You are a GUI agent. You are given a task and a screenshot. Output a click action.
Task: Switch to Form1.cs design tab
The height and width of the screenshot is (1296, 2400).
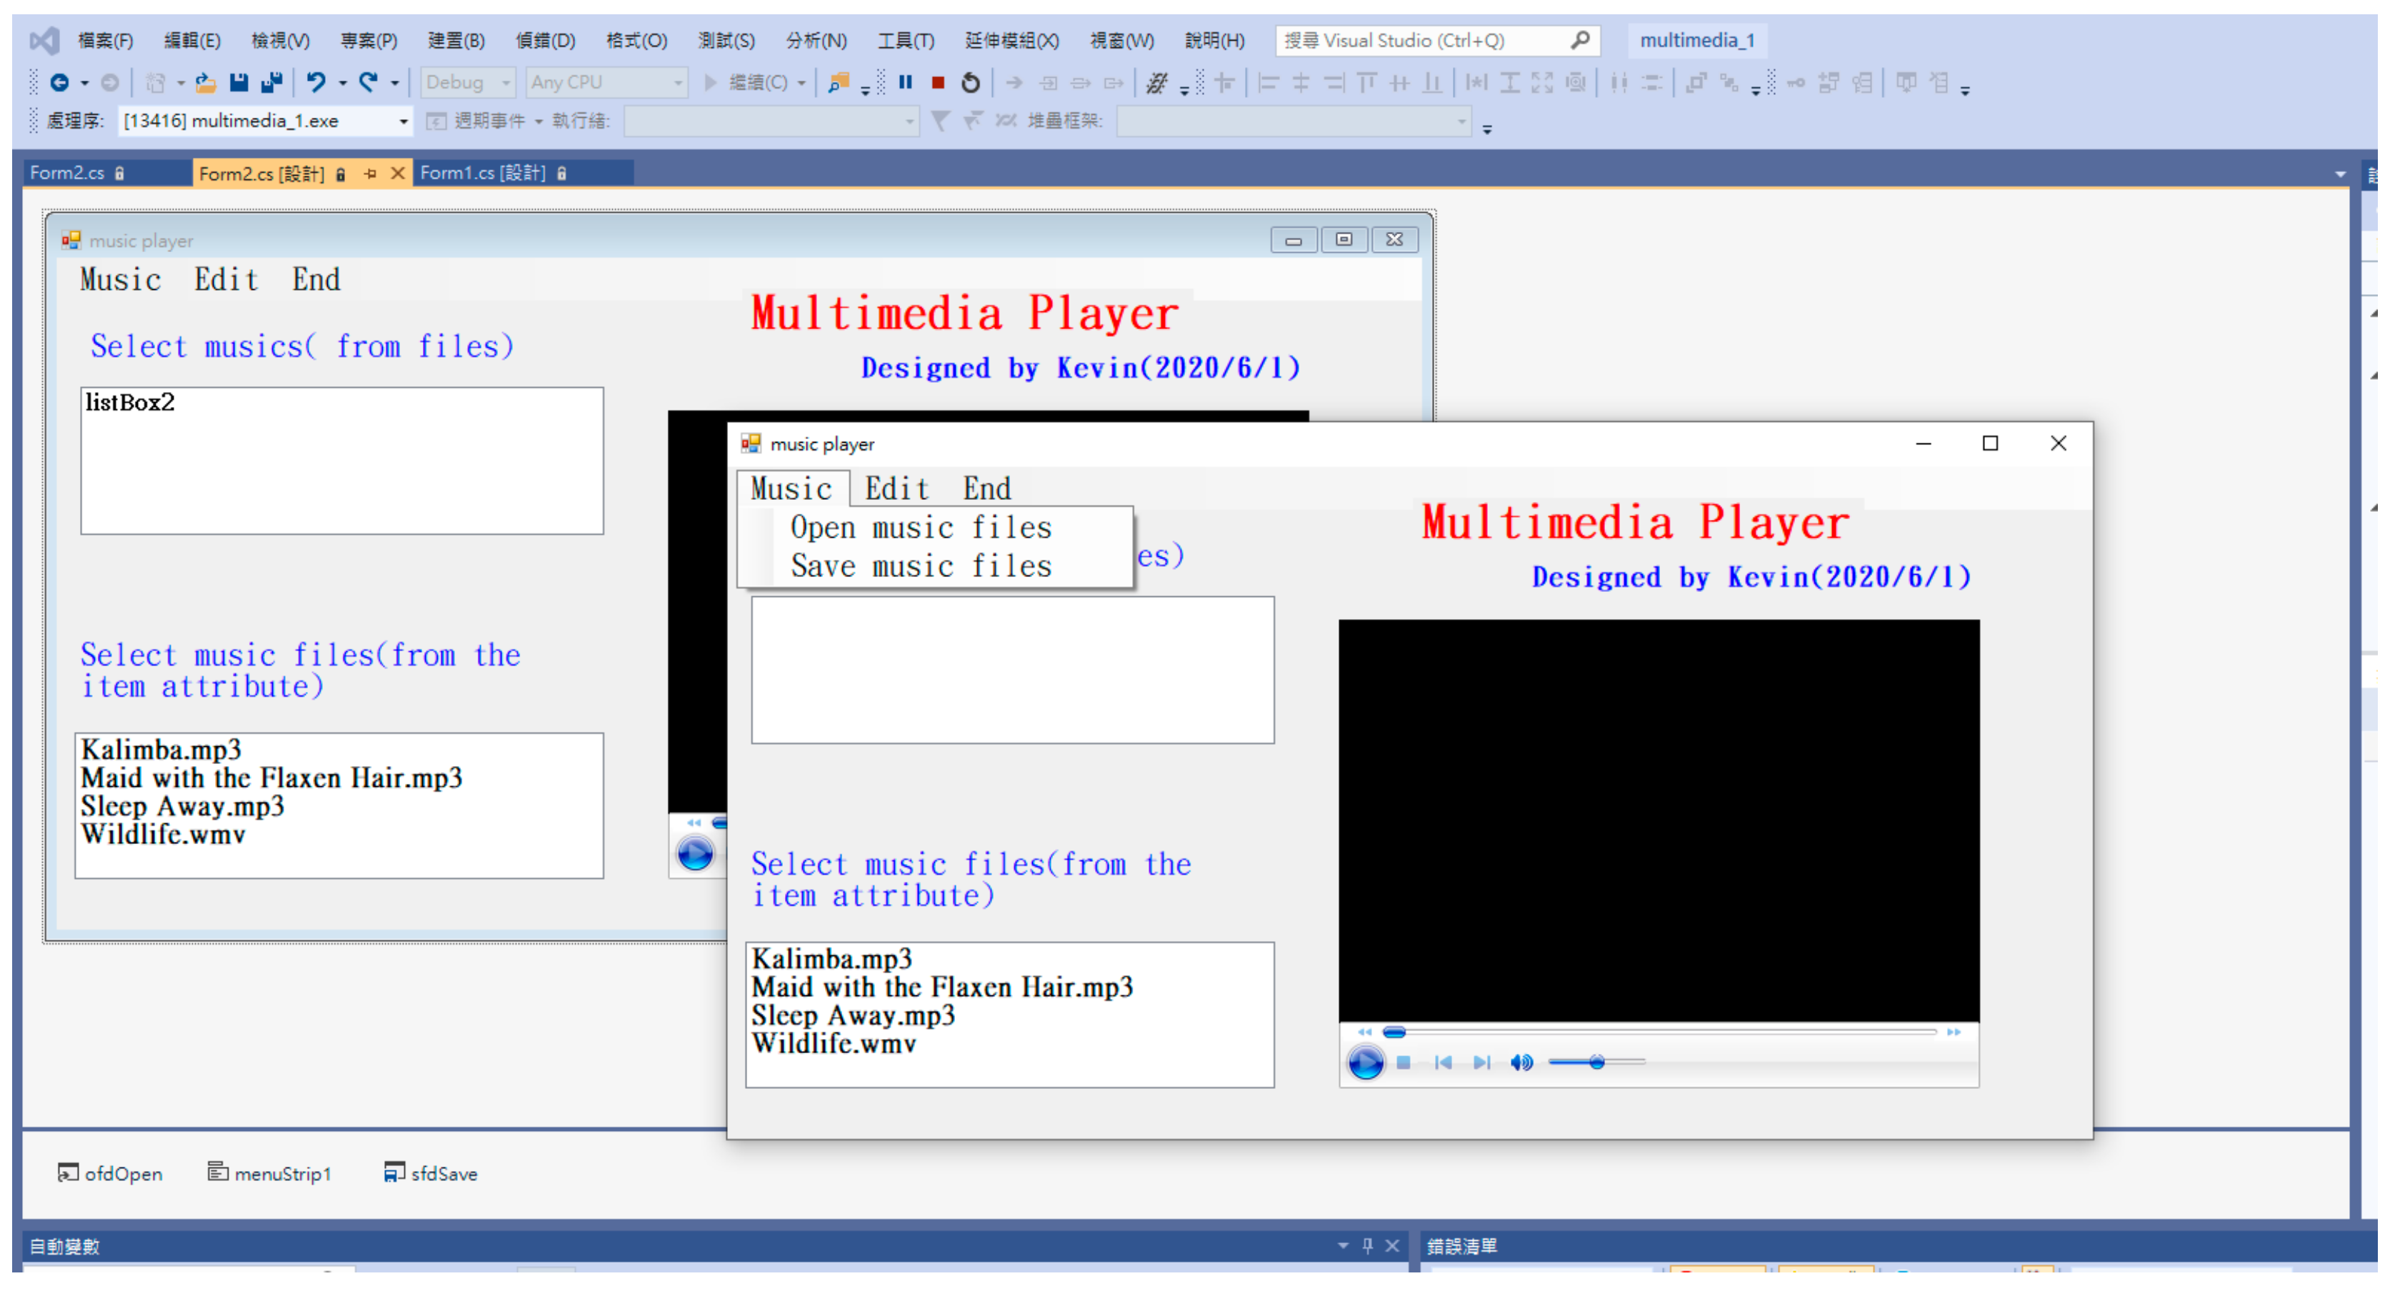click(483, 174)
